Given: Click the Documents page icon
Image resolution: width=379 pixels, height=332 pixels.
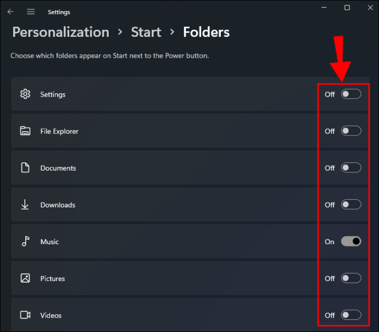Looking at the screenshot, I should (x=25, y=168).
